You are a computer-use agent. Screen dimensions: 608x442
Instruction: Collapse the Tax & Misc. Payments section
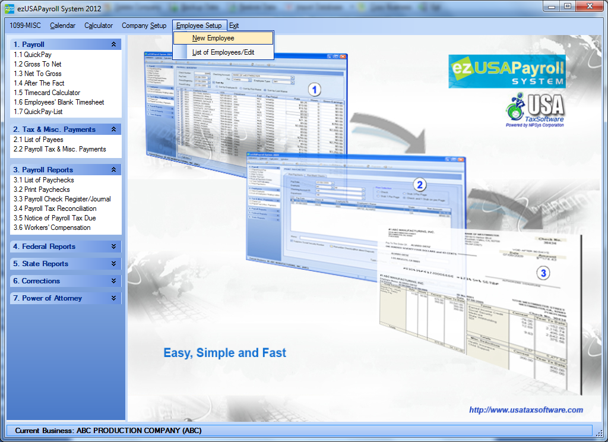tap(113, 130)
